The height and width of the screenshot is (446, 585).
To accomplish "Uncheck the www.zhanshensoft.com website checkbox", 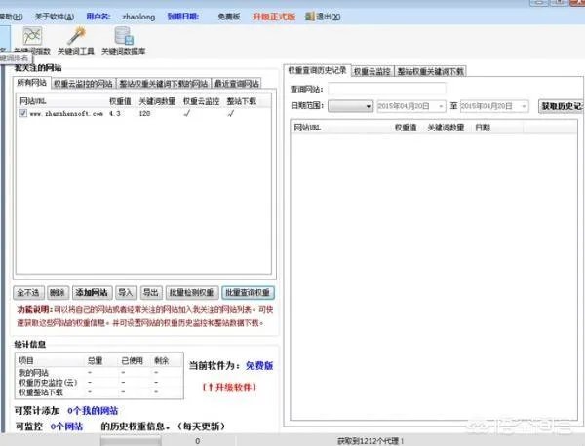I will (x=23, y=113).
